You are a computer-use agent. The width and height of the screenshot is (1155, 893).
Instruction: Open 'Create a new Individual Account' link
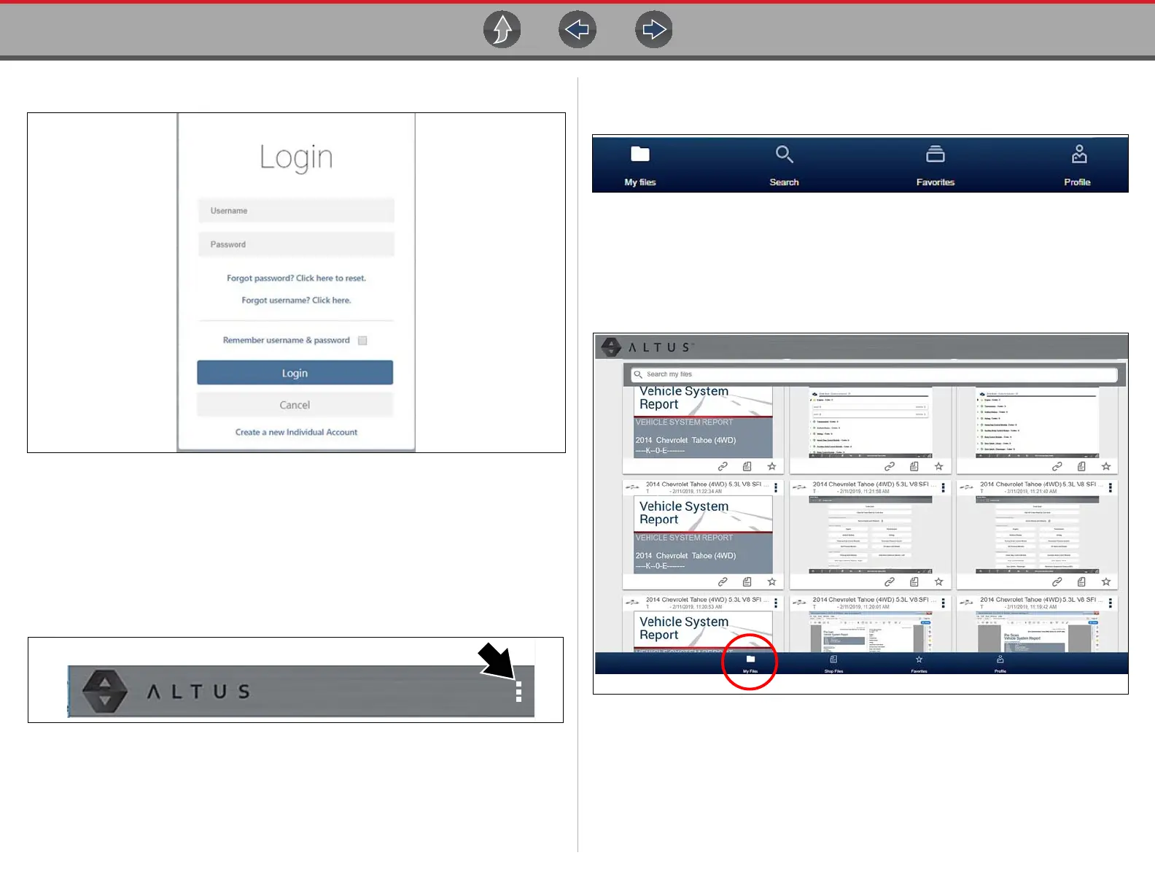pyautogui.click(x=296, y=432)
